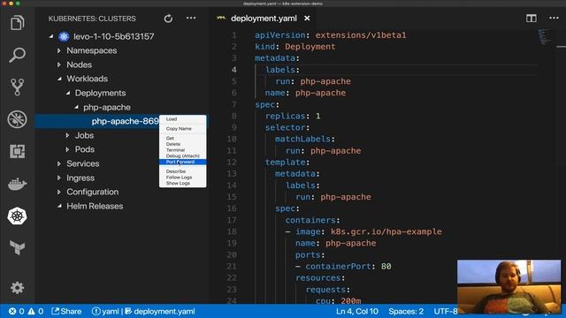Collapse the Deployments node

click(68, 93)
